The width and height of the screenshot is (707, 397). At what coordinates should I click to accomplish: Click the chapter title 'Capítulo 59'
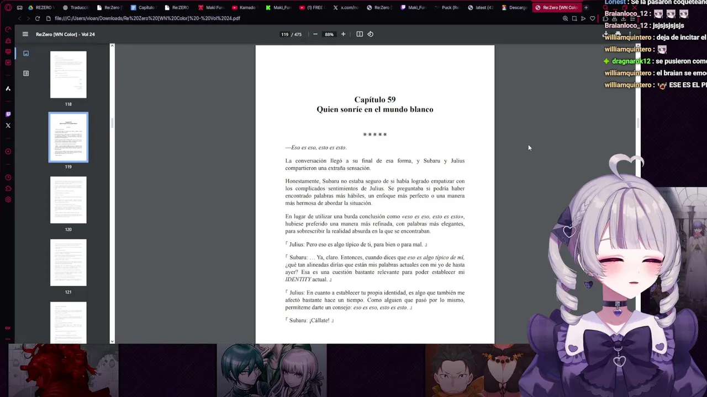(375, 100)
